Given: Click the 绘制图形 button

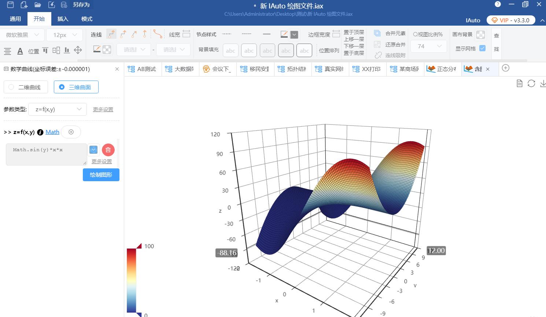Looking at the screenshot, I should [101, 175].
